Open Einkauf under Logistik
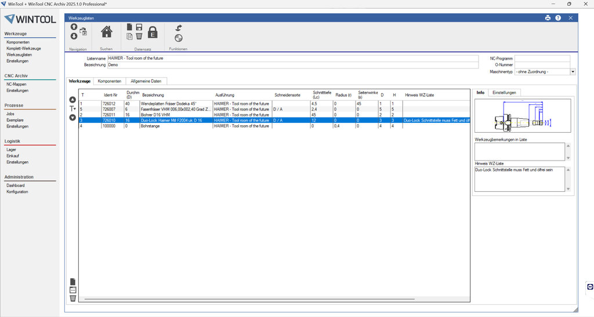This screenshot has width=594, height=317. click(13, 156)
